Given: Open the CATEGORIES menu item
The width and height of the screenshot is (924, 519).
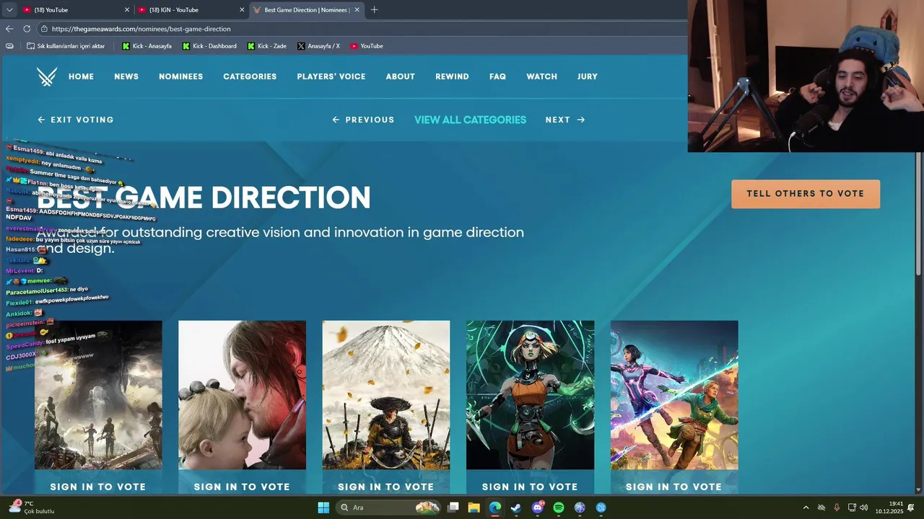Looking at the screenshot, I should point(250,76).
